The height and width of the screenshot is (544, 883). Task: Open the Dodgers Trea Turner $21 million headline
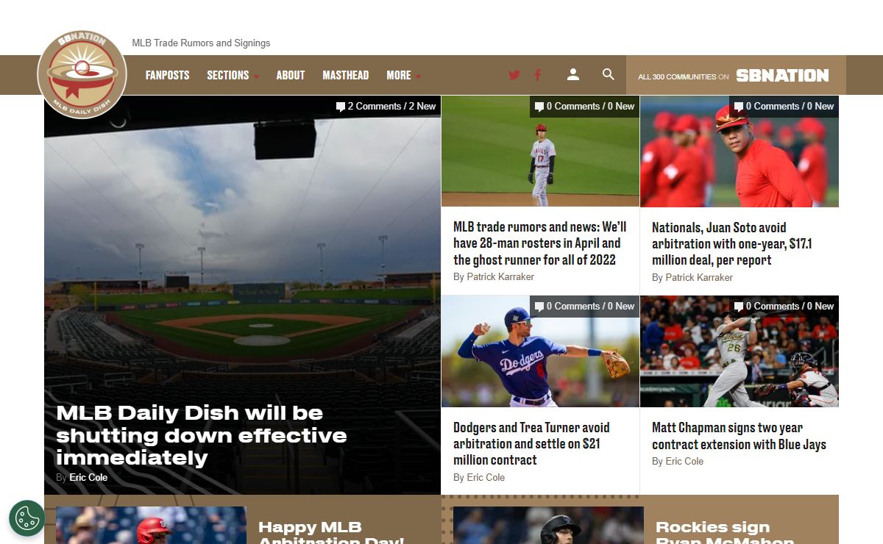[531, 443]
